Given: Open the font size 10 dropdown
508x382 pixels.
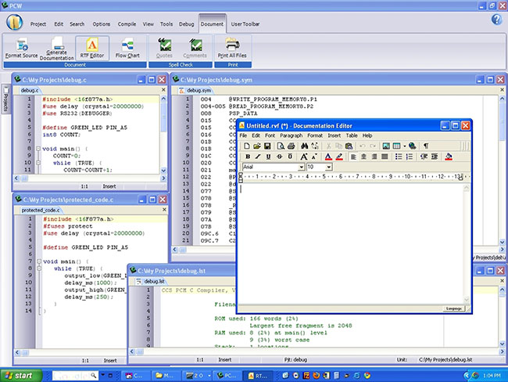Looking at the screenshot, I should pos(329,168).
